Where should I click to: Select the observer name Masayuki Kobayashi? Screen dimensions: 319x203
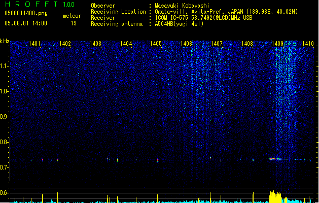point(182,6)
